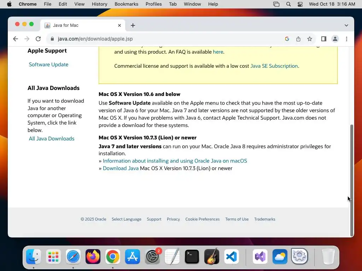Image resolution: width=362 pixels, height=271 pixels.
Task: Click the page vertical scrollbar thumb
Action: pyautogui.click(x=352, y=180)
